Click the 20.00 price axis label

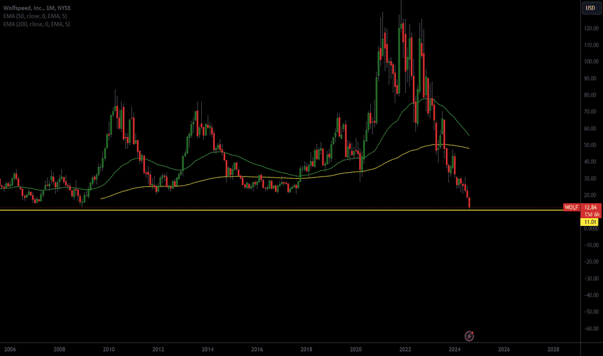click(591, 195)
